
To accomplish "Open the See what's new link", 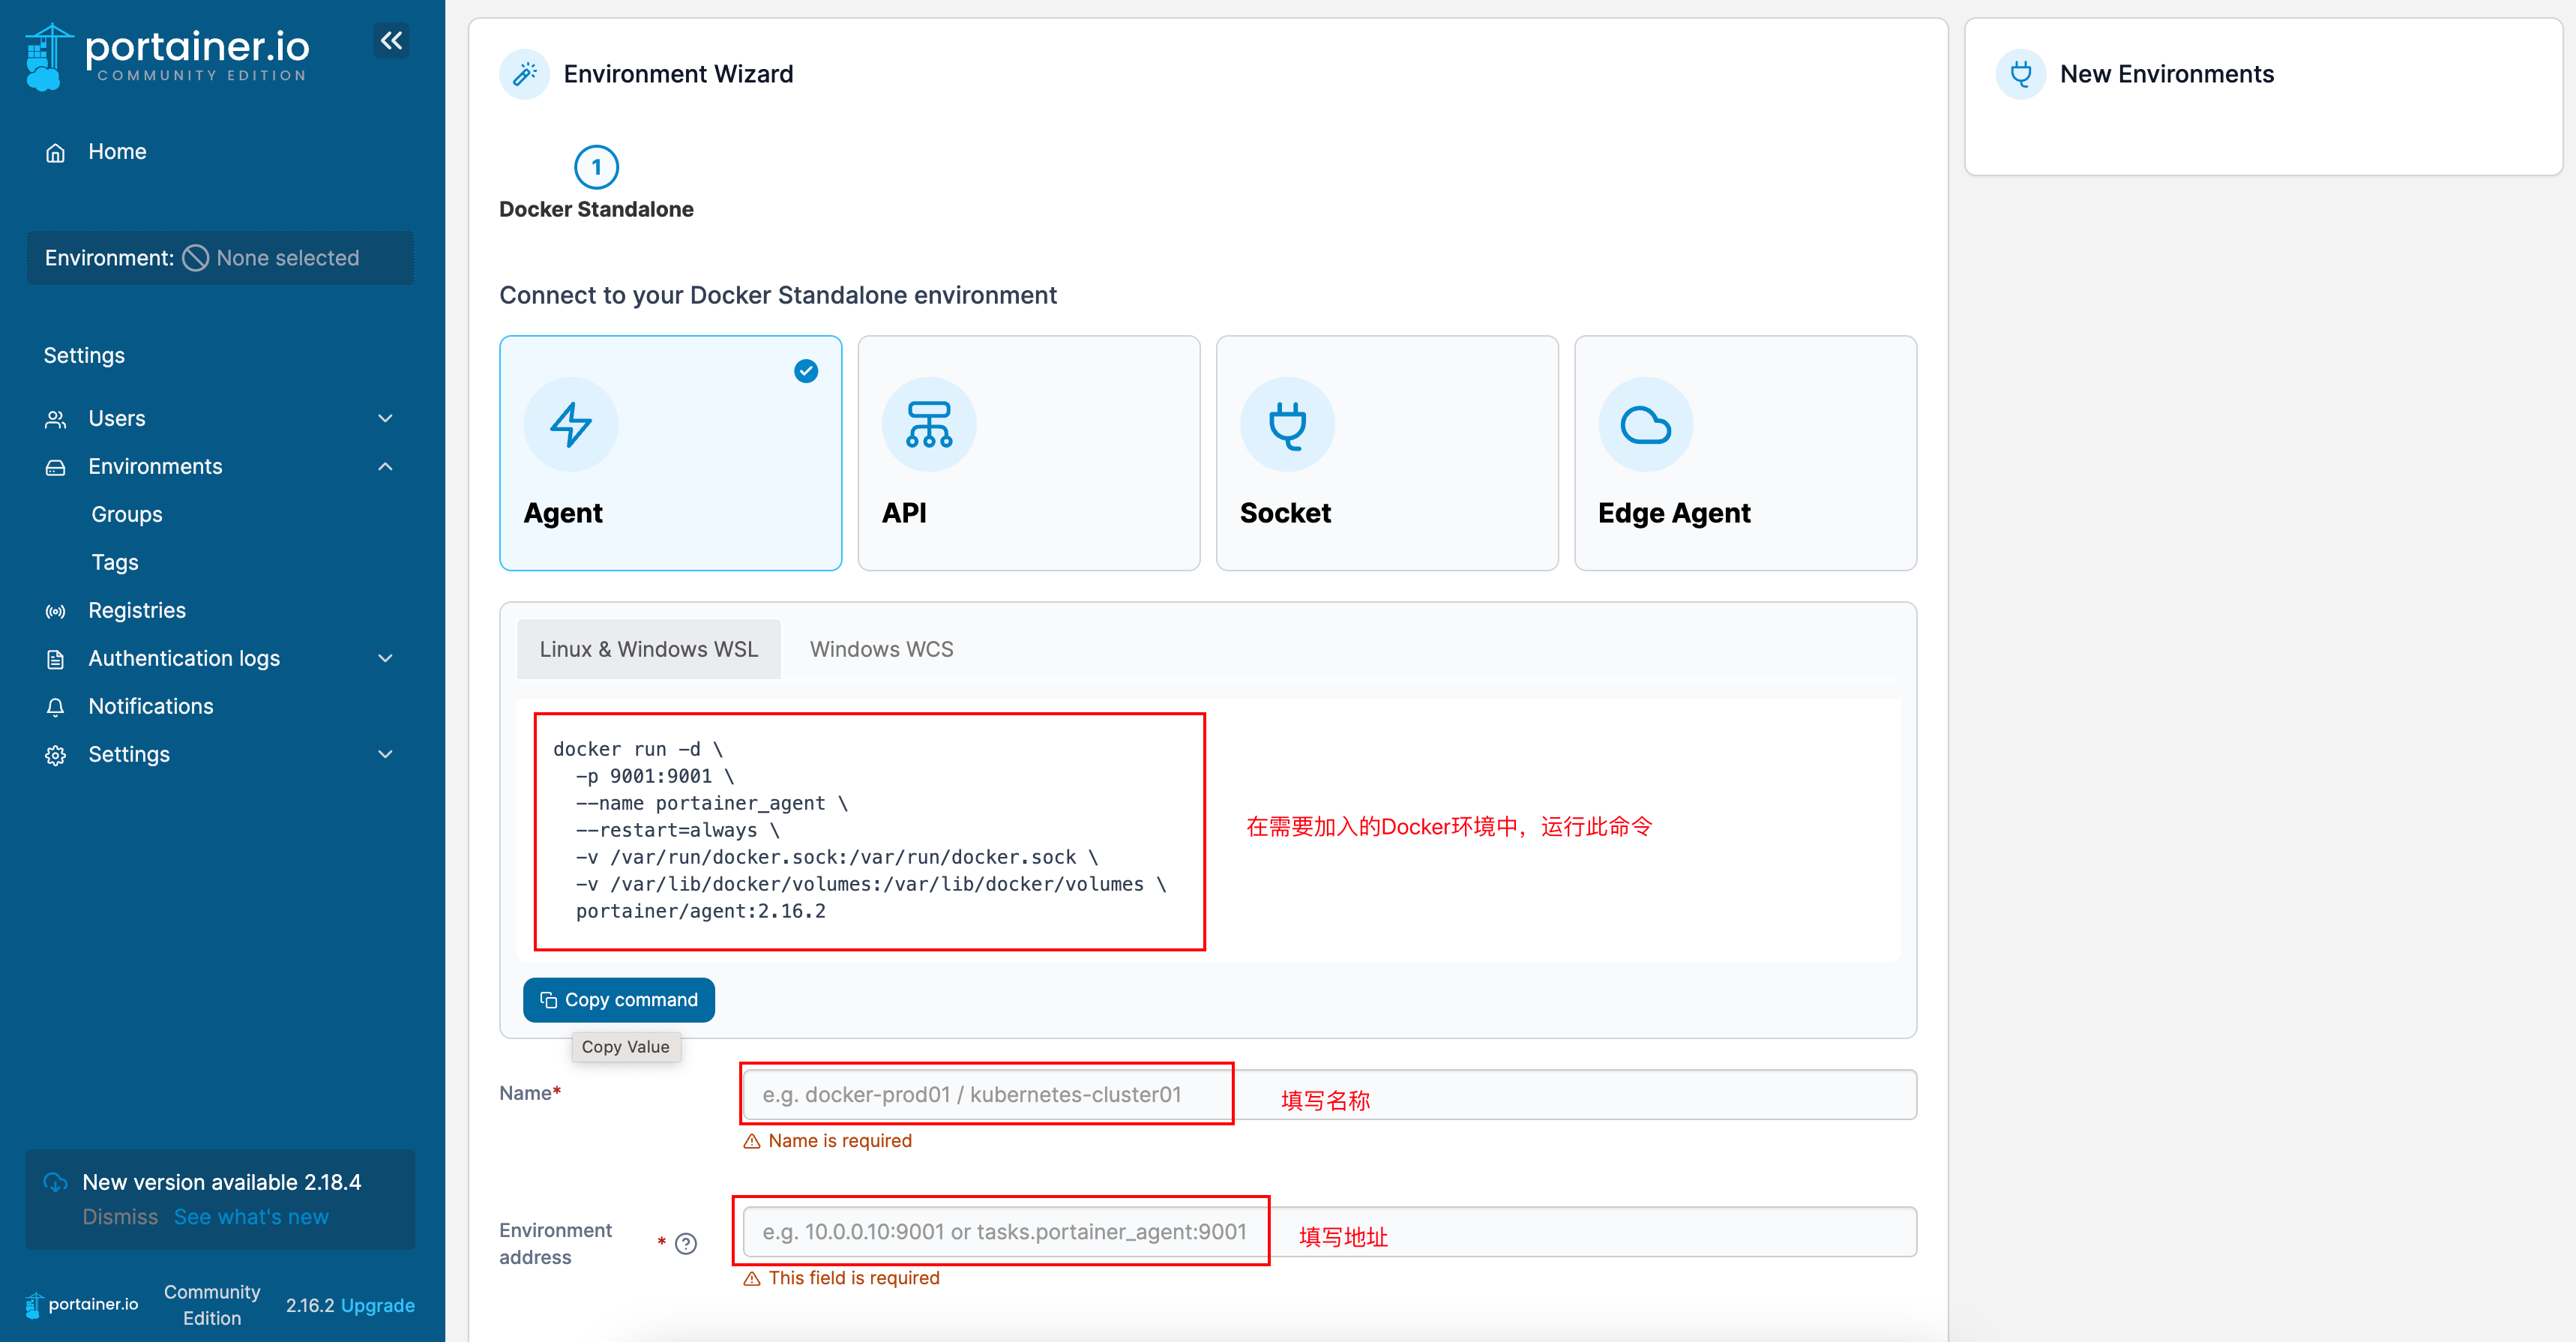I will [251, 1217].
